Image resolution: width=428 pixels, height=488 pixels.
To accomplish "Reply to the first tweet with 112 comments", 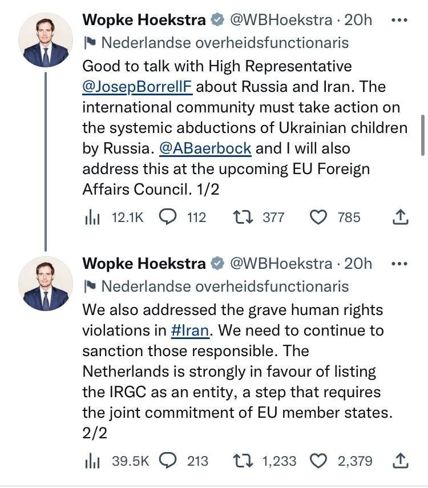I will [x=167, y=217].
